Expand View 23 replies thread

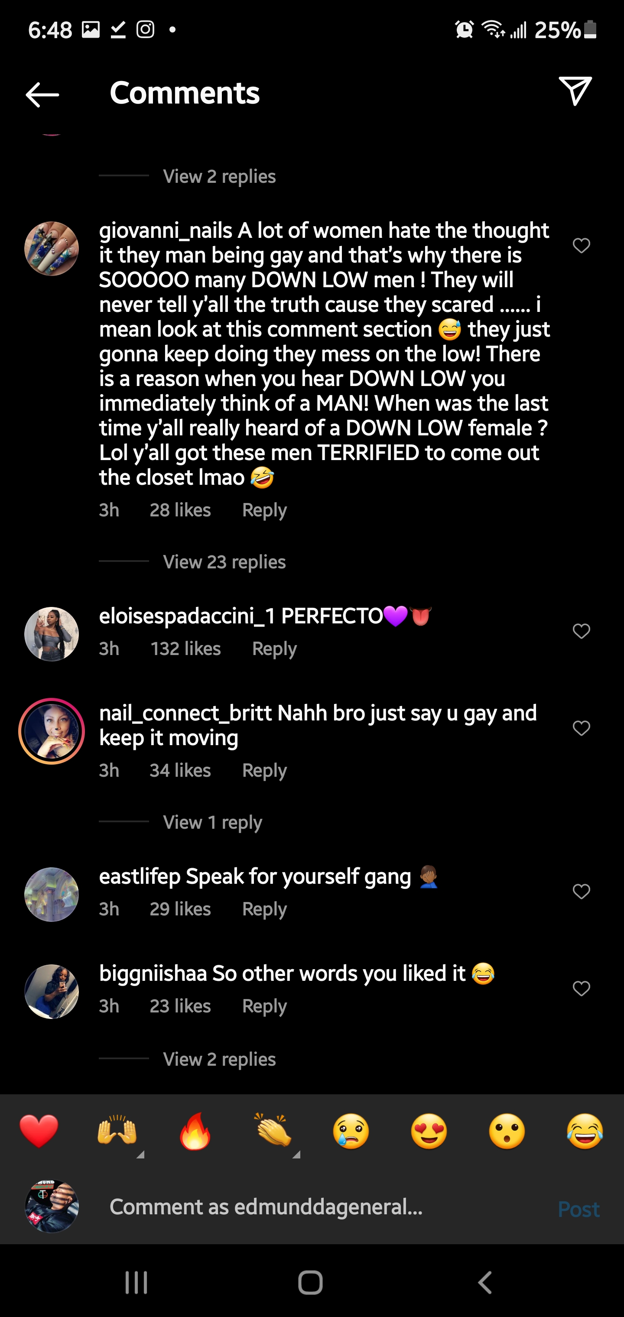pos(224,562)
